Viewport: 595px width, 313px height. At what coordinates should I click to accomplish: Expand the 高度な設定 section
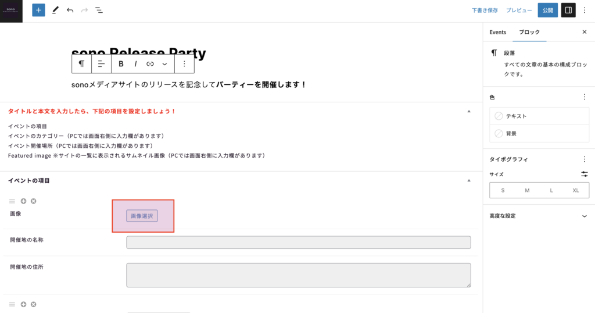tap(584, 216)
